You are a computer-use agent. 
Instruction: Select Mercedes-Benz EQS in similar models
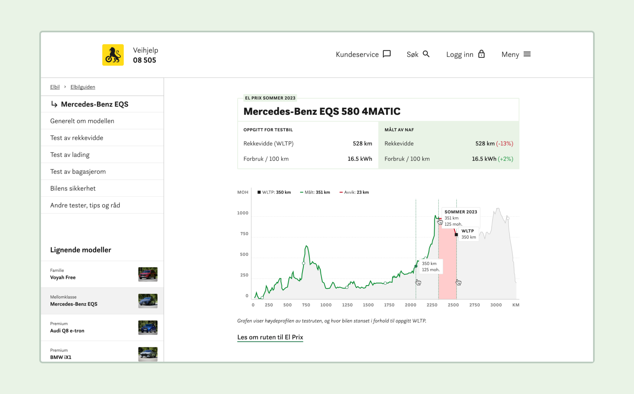[x=102, y=301]
